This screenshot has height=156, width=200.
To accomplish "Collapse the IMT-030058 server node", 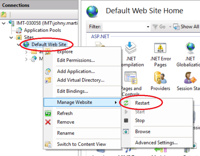I will (x=3, y=23).
